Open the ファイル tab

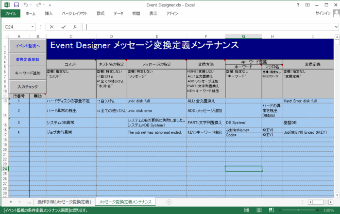pyautogui.click(x=11, y=14)
